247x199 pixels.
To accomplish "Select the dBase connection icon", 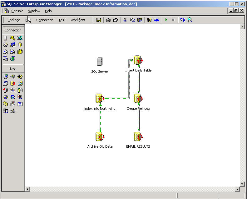I will click(6, 45).
